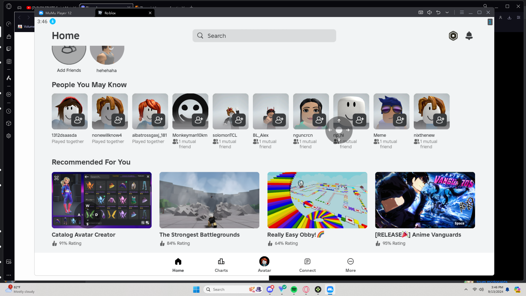Send friend request to 1312dsaasda
This screenshot has height=296, width=526.
78,120
